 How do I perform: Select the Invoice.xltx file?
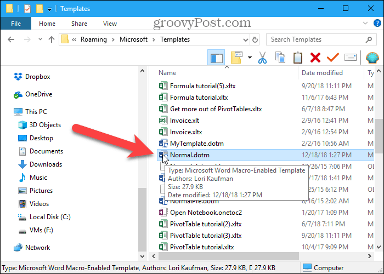coord(266,132)
